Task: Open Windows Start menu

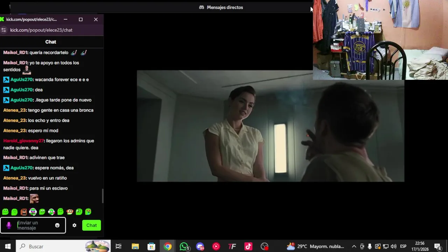Action: tap(8, 246)
